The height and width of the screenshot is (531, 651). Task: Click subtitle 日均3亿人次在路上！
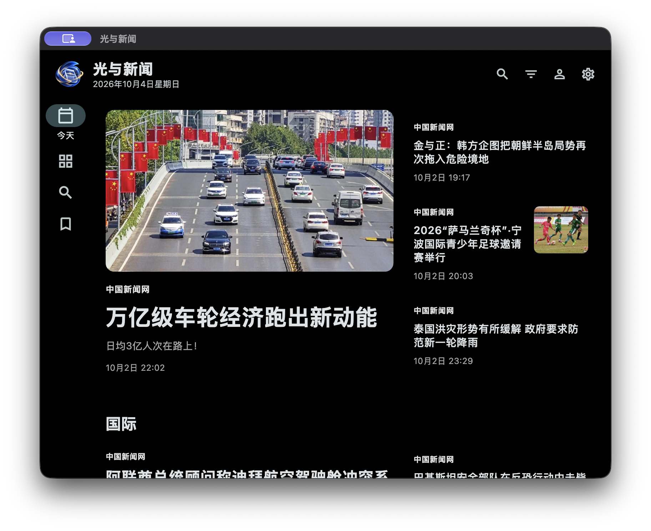[x=152, y=346]
